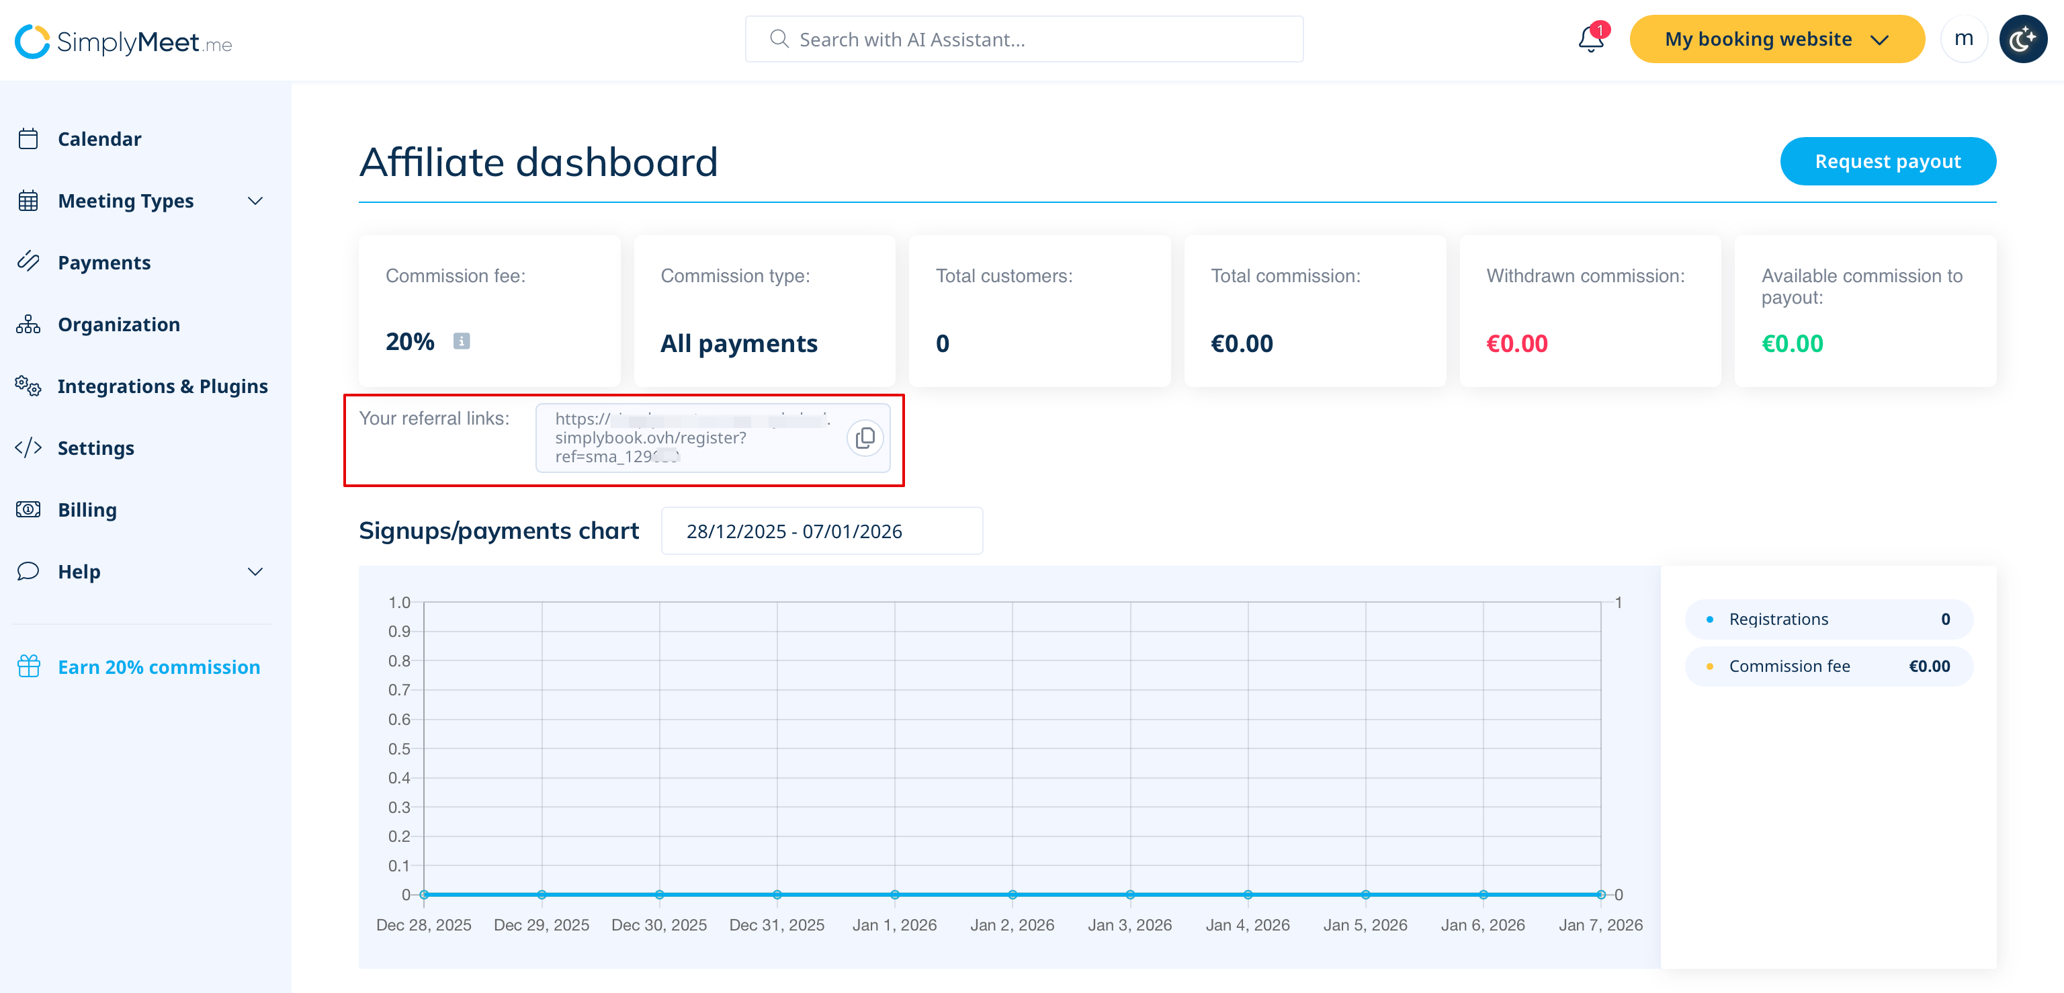Click the commission fee info icon
The height and width of the screenshot is (993, 2064).
462,341
